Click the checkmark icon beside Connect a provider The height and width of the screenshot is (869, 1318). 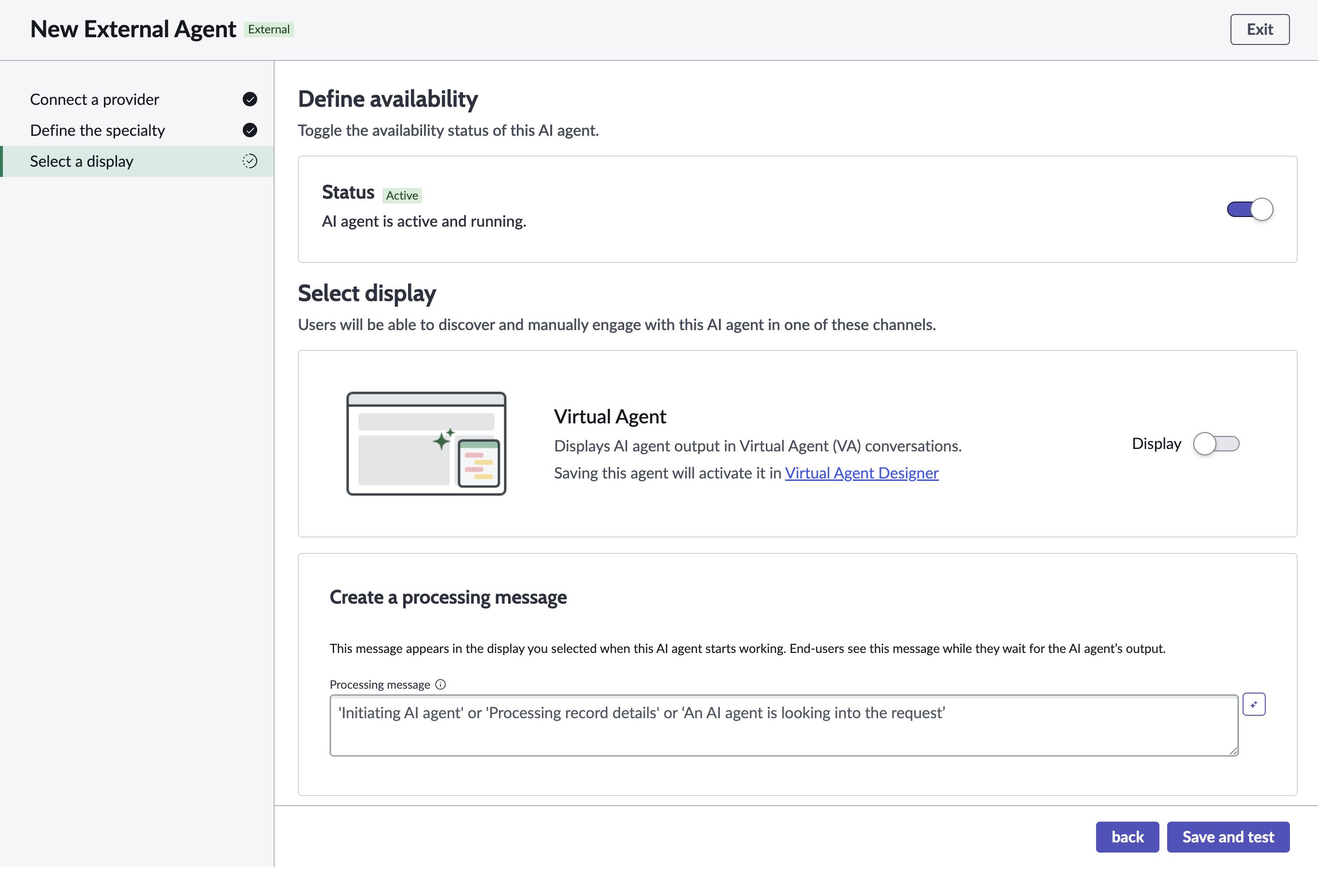[250, 99]
